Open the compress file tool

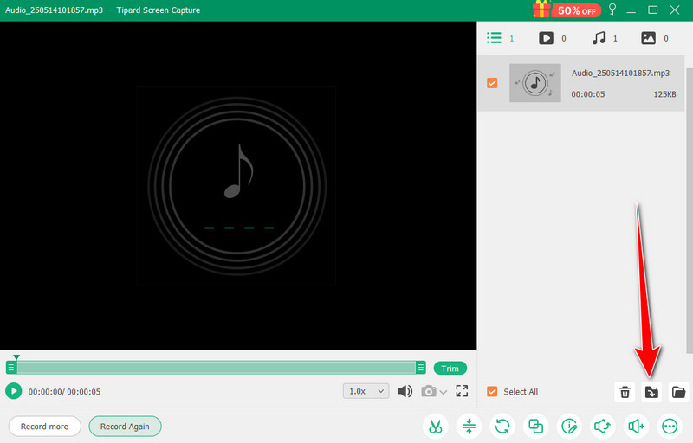coord(469,427)
